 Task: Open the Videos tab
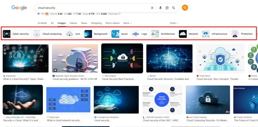pos(73,23)
